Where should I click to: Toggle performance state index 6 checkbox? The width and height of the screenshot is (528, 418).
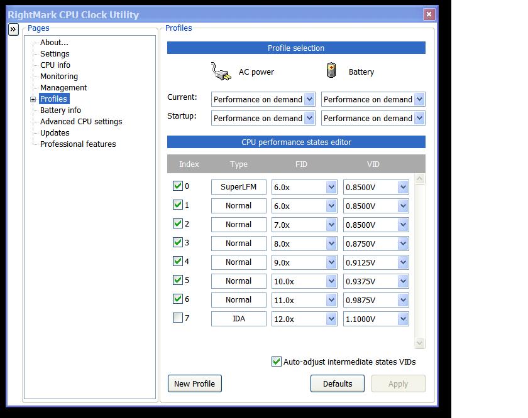click(177, 299)
